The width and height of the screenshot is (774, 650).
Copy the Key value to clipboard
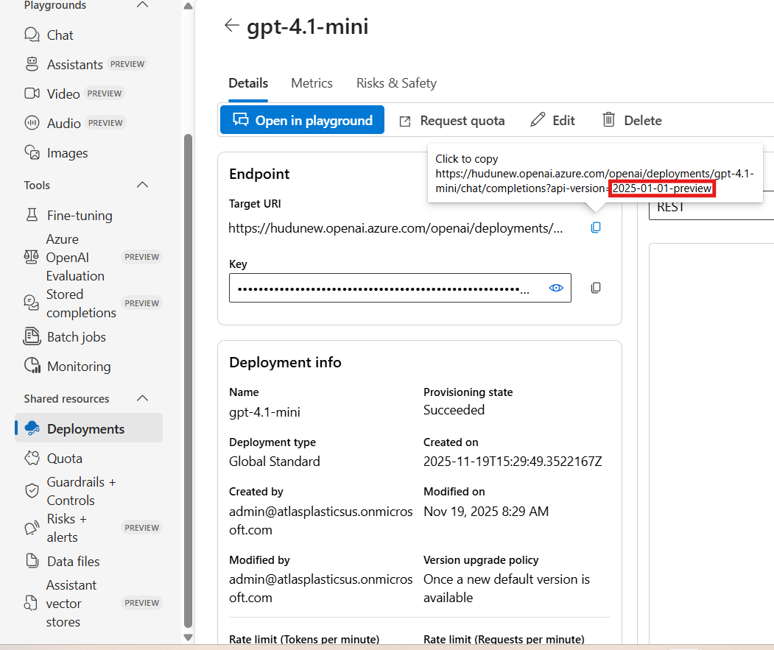point(596,288)
